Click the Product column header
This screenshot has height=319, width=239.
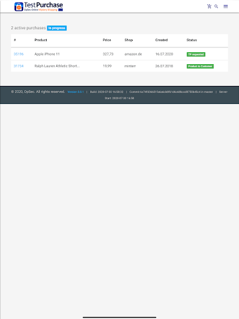(x=40, y=40)
